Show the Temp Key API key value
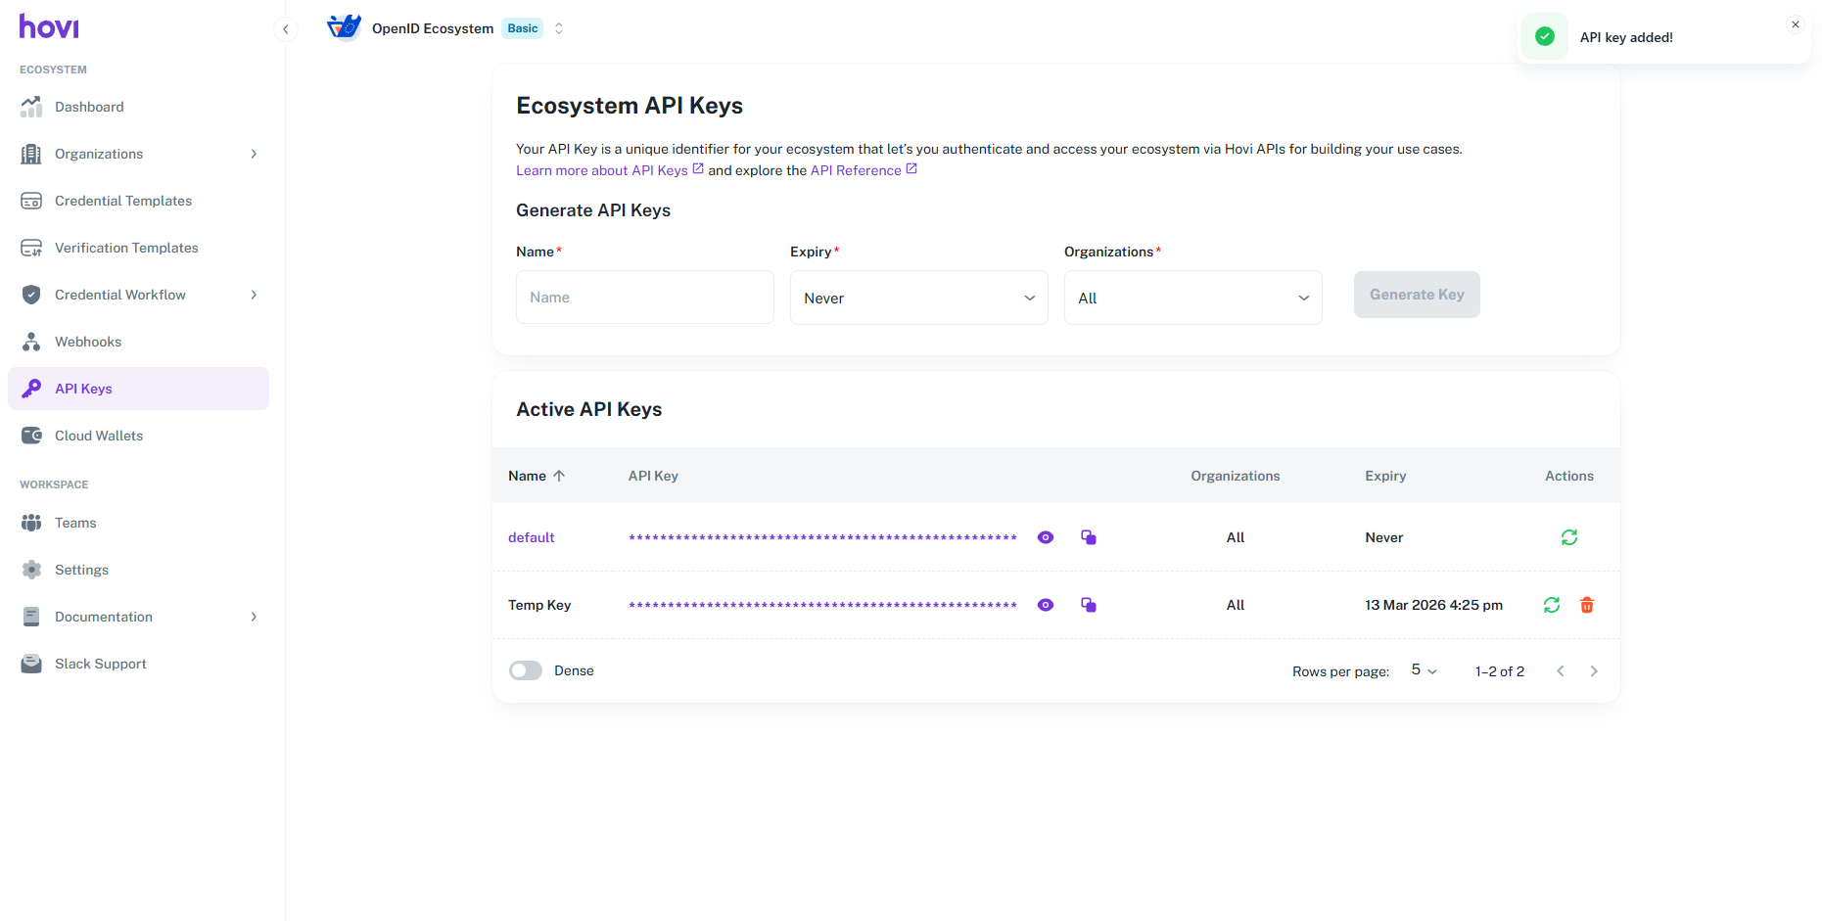This screenshot has width=1822, height=921. coord(1045,605)
